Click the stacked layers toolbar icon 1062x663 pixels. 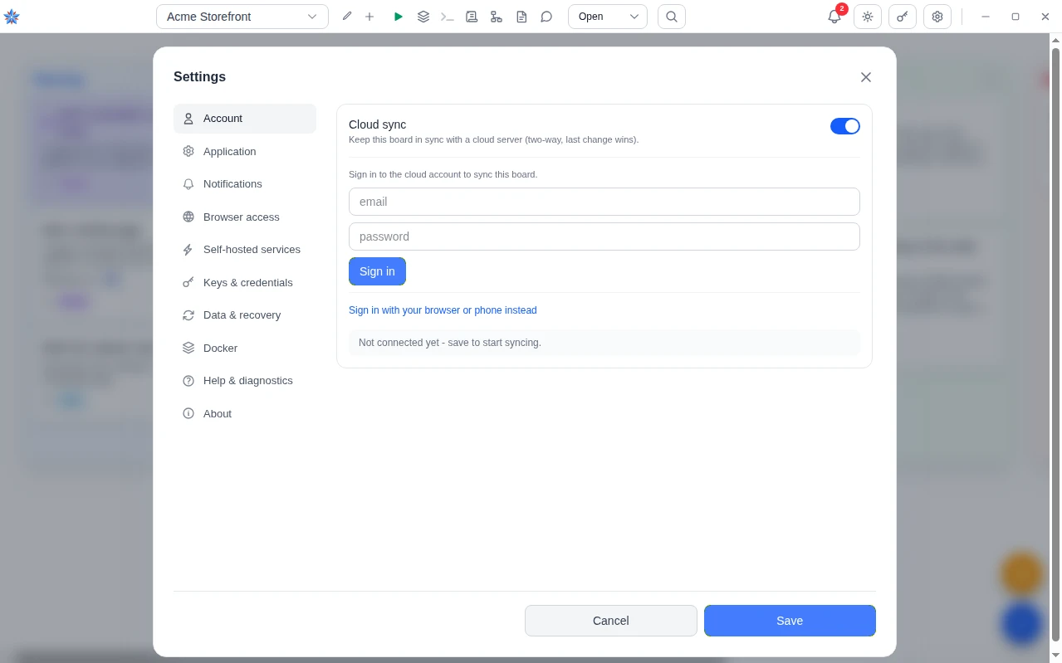coord(423,17)
